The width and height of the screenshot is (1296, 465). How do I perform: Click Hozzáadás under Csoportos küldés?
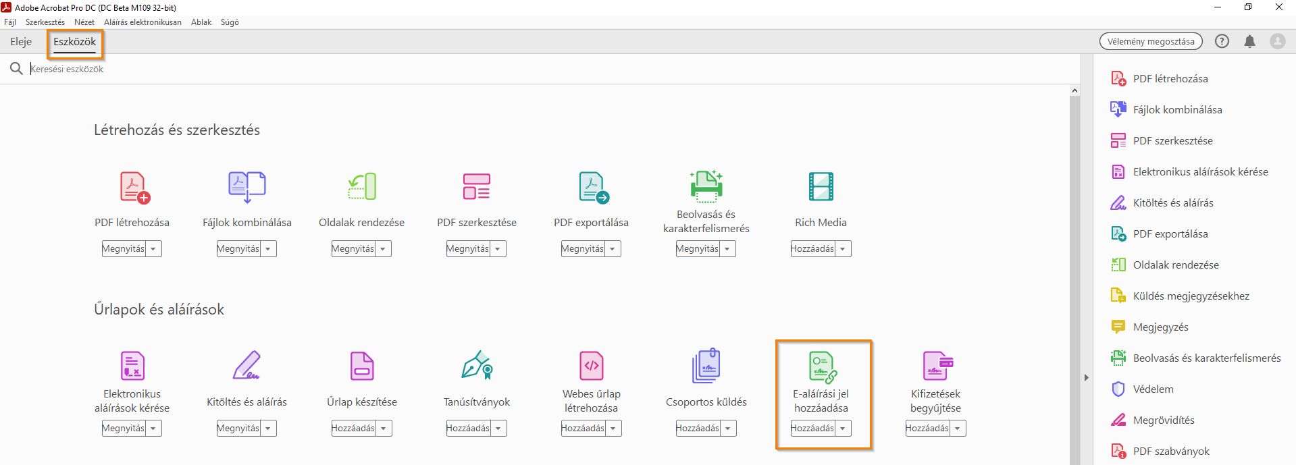(698, 429)
